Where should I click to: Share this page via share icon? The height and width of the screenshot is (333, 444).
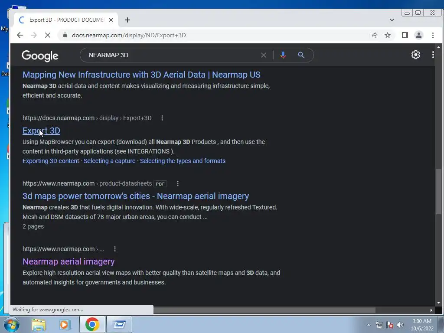[x=374, y=35]
